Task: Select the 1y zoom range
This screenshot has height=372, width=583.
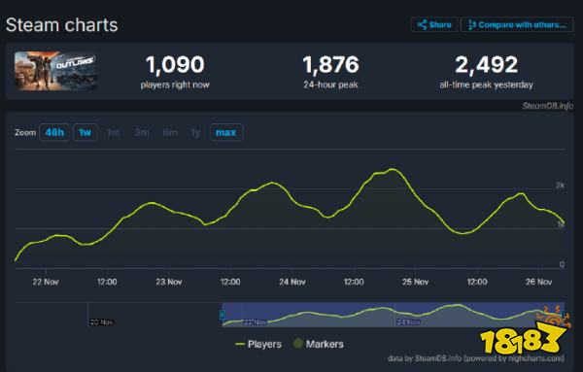Action: tap(195, 132)
